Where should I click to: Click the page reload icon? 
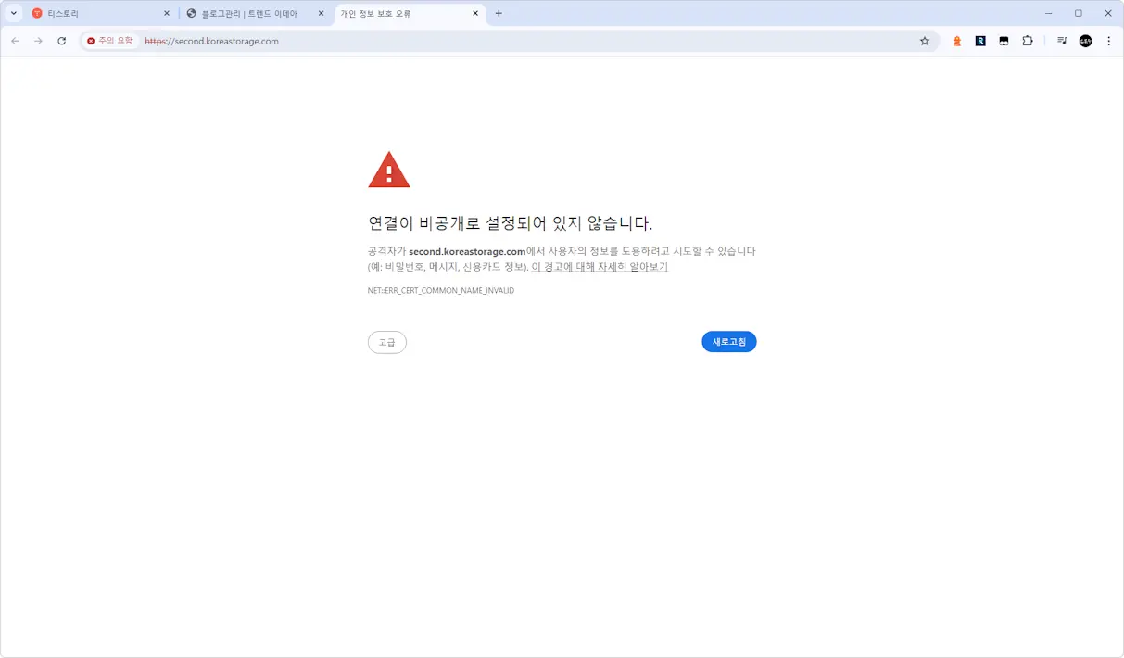[x=61, y=41]
